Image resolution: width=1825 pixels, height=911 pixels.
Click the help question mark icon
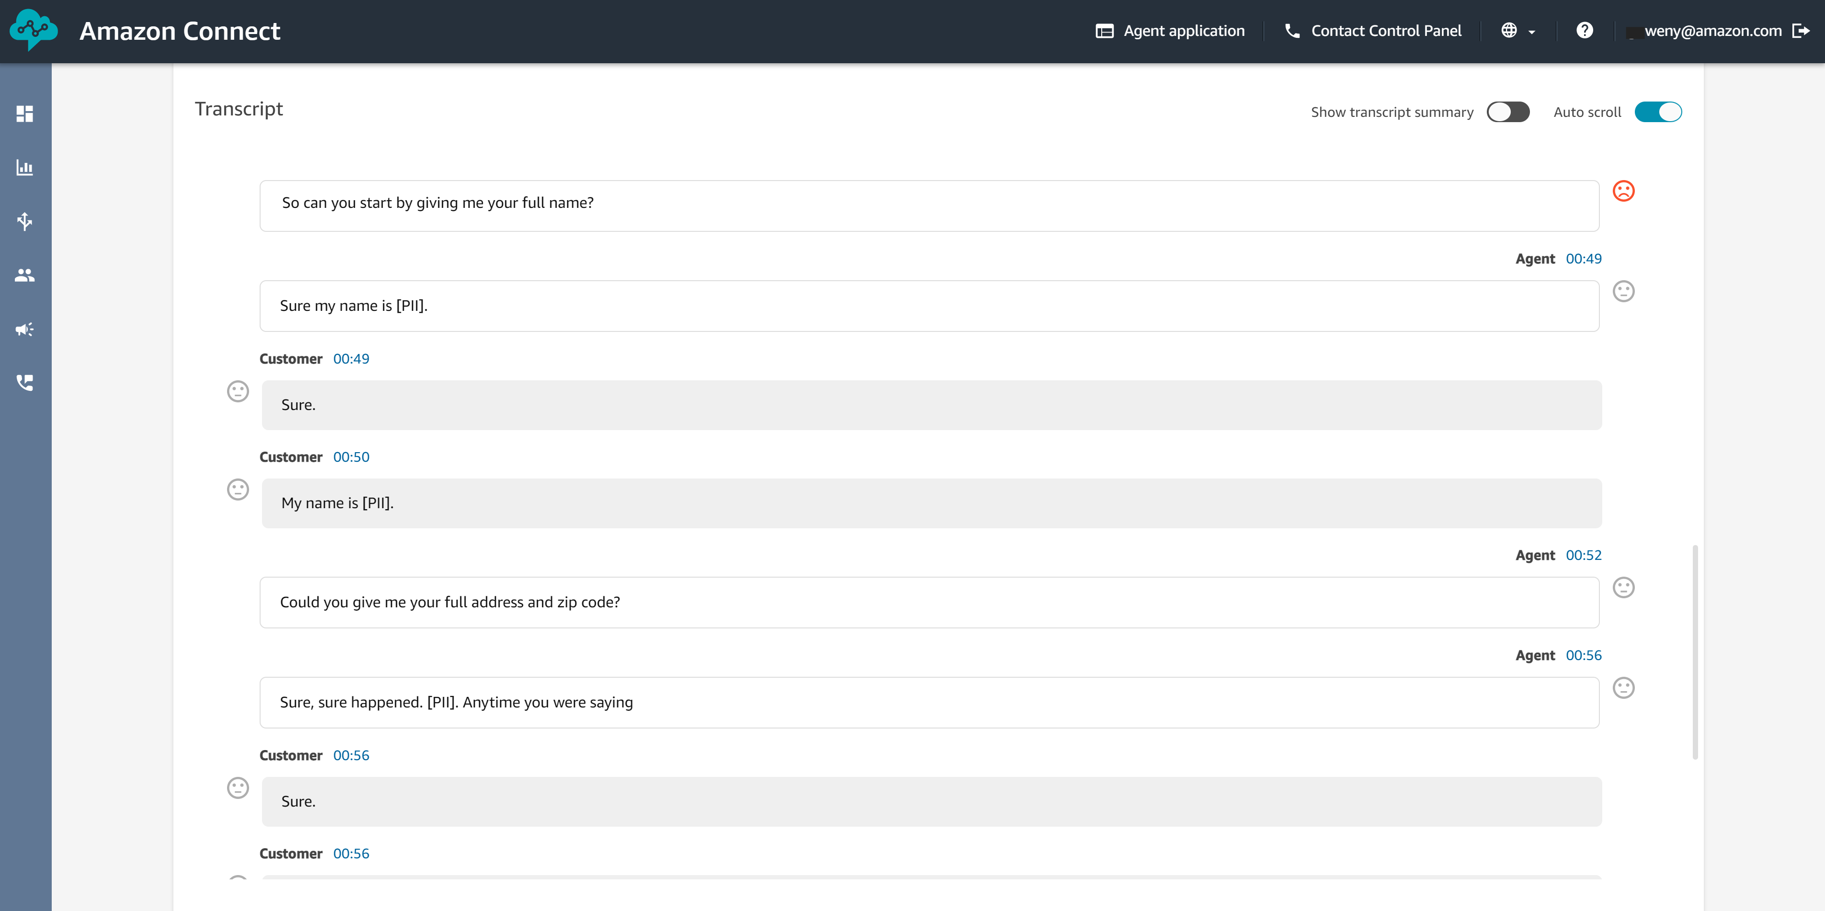(x=1585, y=31)
